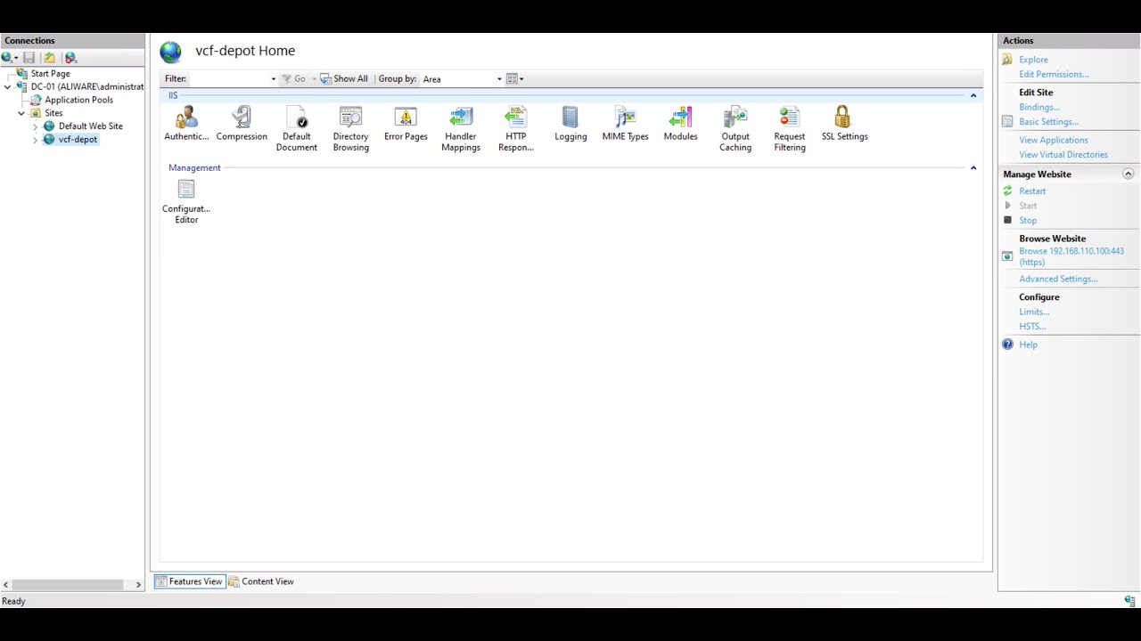Open HSTS configuration link
The image size is (1141, 641).
pos(1032,327)
